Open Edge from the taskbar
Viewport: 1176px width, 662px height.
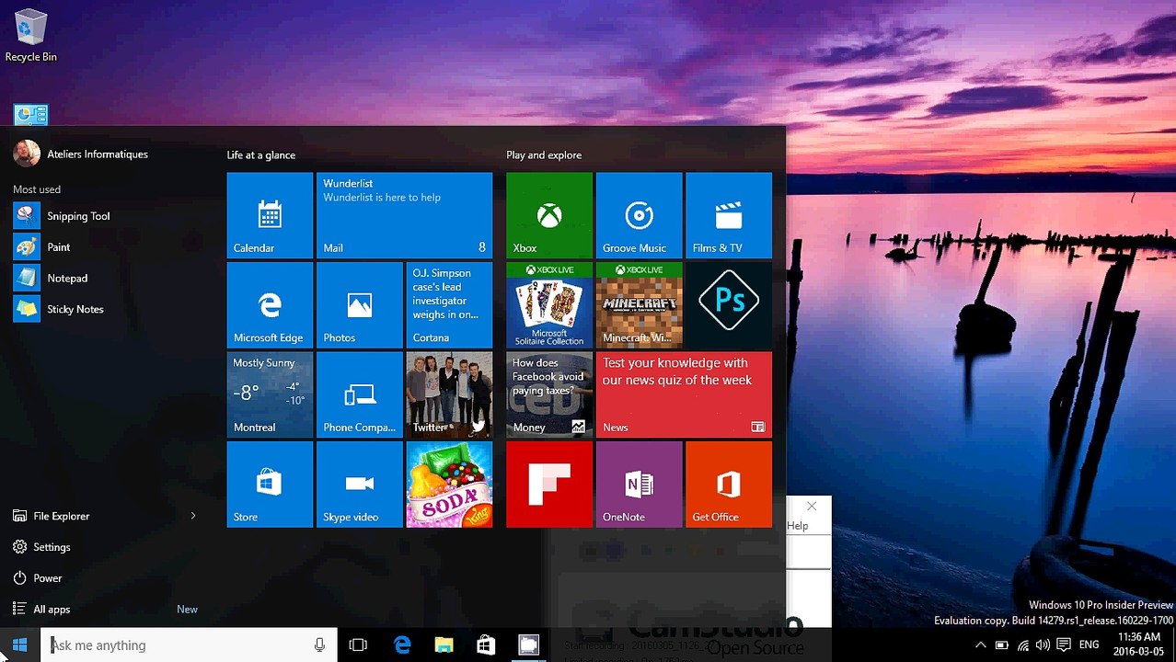coord(402,645)
